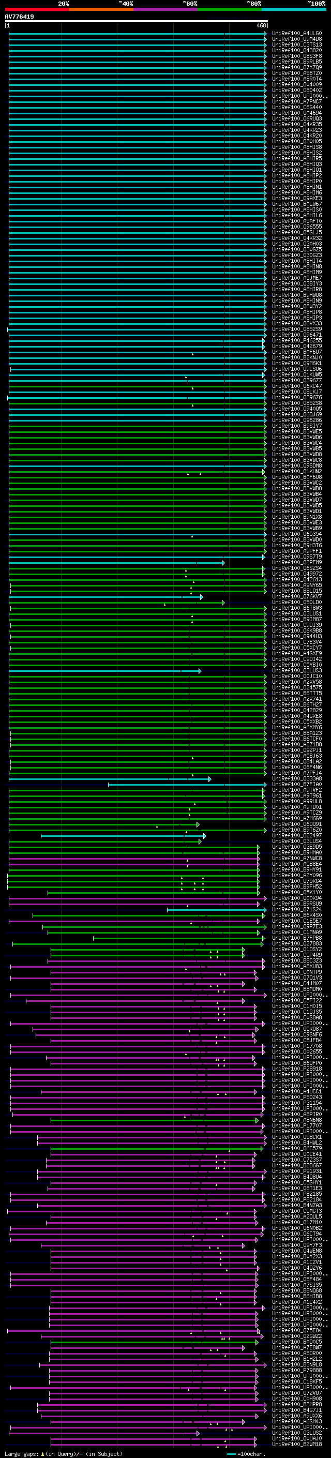The width and height of the screenshot is (331, 1458).
Task: Click the cyan alignment bar for B7FIA0
Action: pyautogui.click(x=187, y=785)
